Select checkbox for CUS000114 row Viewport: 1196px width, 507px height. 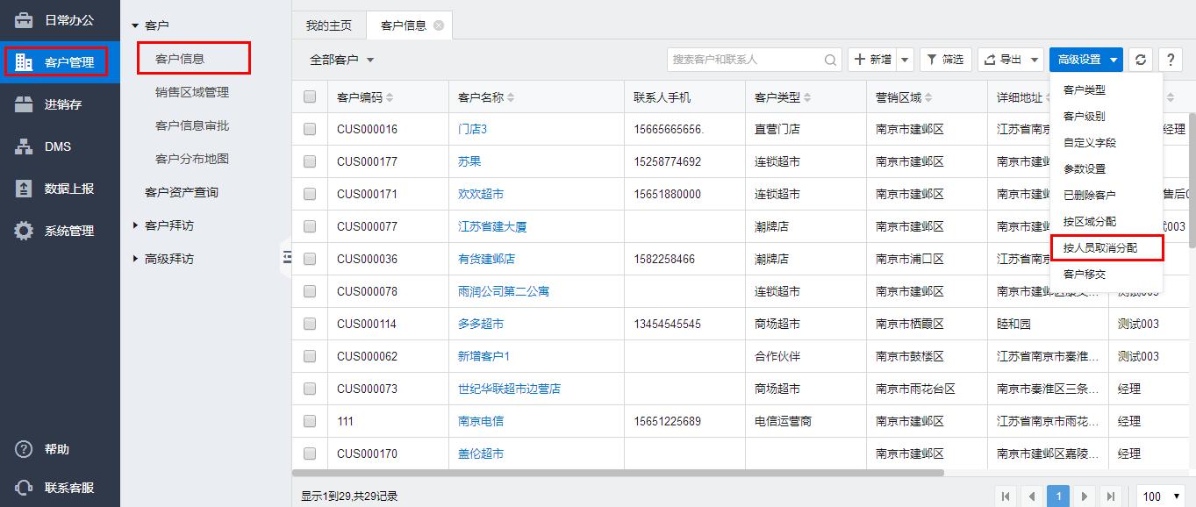pyautogui.click(x=310, y=324)
